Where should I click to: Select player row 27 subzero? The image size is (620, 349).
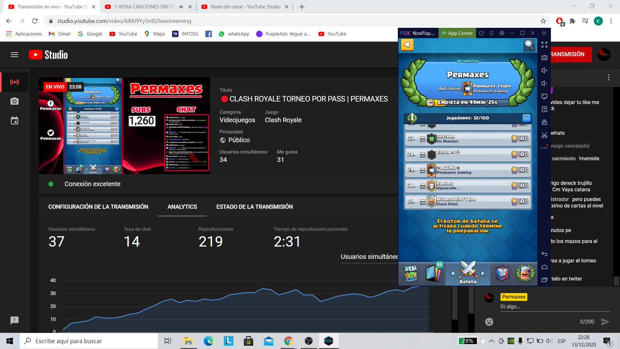coord(468,139)
